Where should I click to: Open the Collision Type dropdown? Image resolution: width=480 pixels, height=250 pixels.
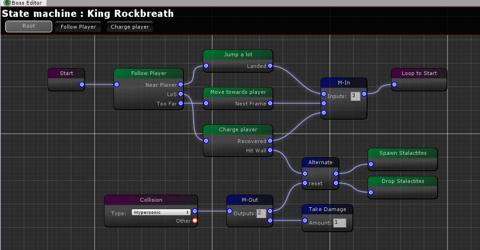tap(161, 212)
